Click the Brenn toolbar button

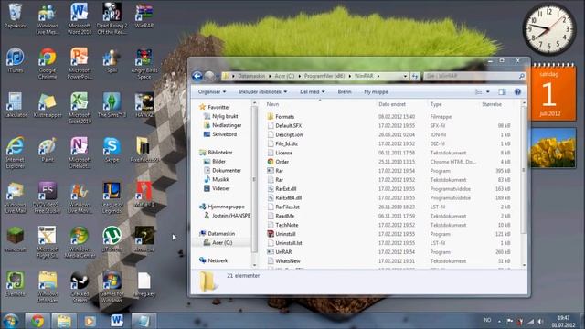coord(345,91)
